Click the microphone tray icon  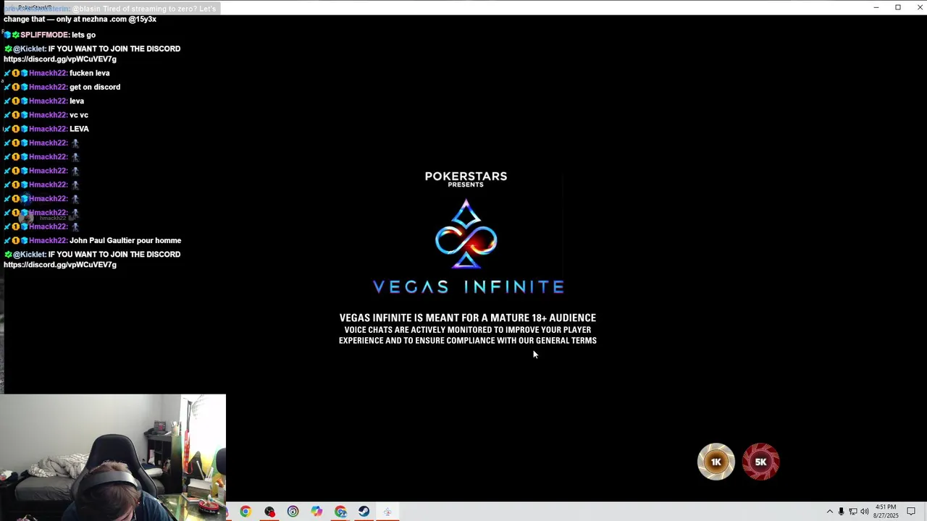tap(841, 512)
